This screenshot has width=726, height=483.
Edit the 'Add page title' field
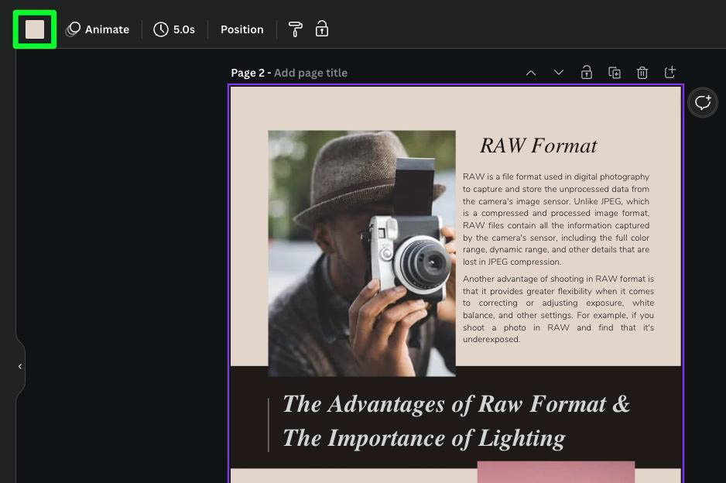[310, 73]
